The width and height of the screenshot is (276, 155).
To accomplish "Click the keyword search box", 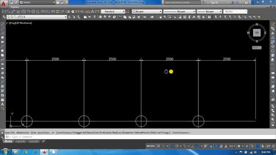I will [x=182, y=3].
